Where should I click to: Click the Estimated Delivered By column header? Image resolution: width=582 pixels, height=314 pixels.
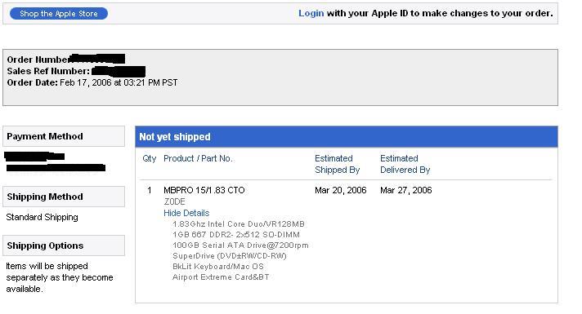coord(405,164)
